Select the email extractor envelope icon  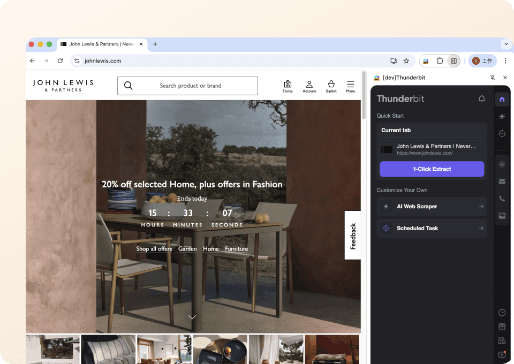pyautogui.click(x=502, y=181)
